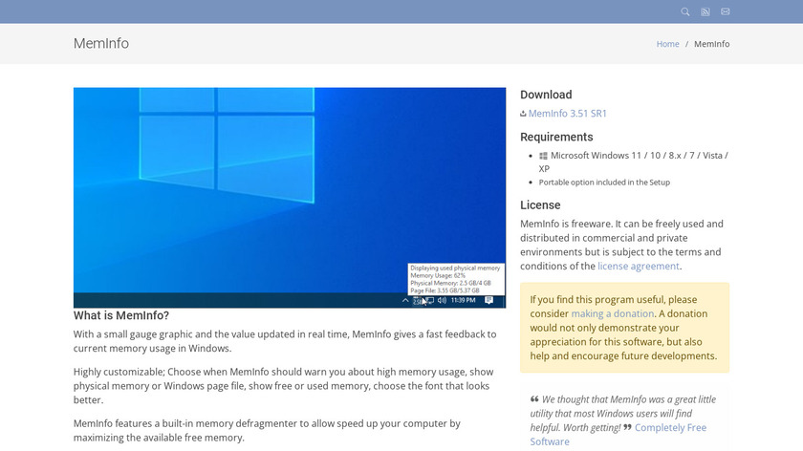The width and height of the screenshot is (803, 451).
Task: Open the search icon in top bar
Action: coord(684,11)
